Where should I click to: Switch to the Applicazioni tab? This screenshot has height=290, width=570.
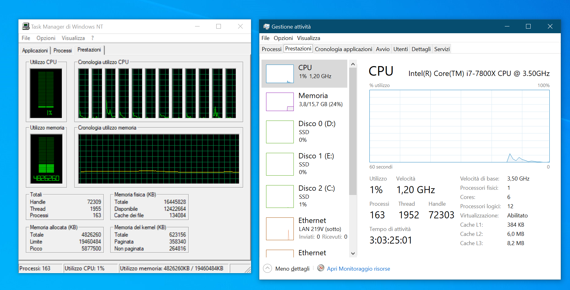[x=35, y=50]
